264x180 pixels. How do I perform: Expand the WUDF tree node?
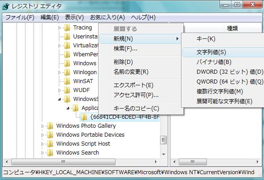click(59, 90)
